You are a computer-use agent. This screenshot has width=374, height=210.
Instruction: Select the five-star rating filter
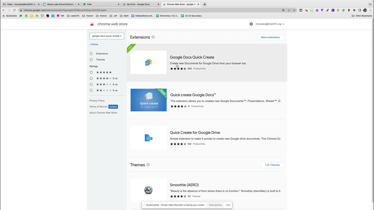point(91,72)
